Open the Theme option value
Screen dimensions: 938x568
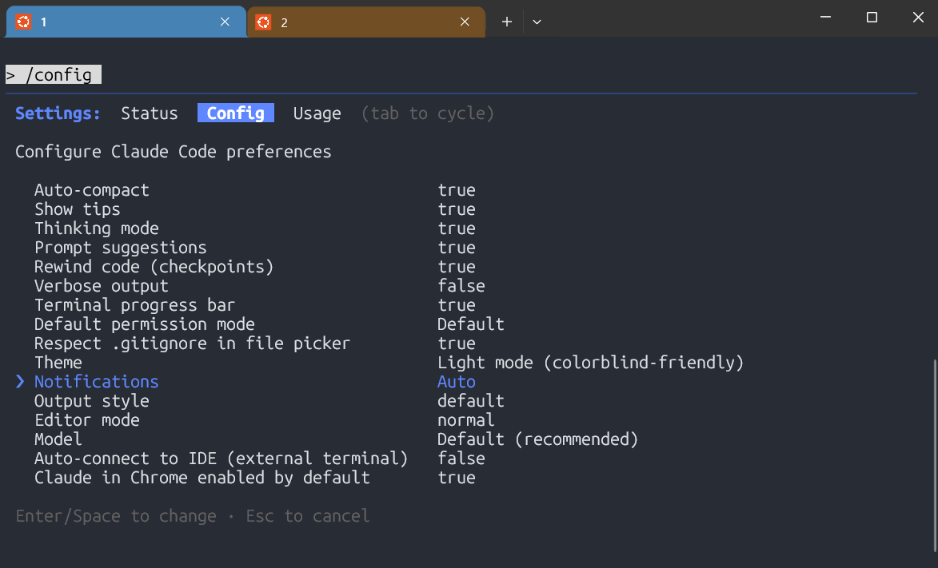pyautogui.click(x=590, y=363)
